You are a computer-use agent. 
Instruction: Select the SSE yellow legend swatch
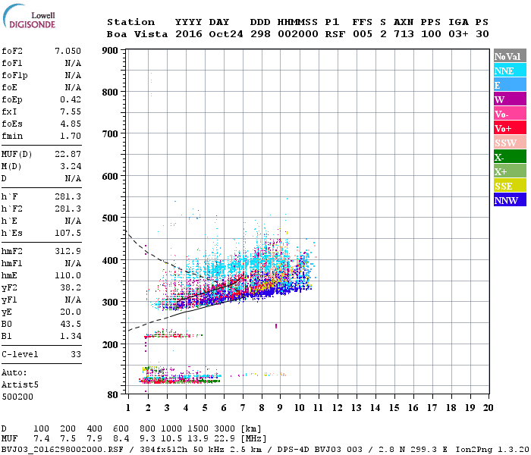[x=510, y=186]
